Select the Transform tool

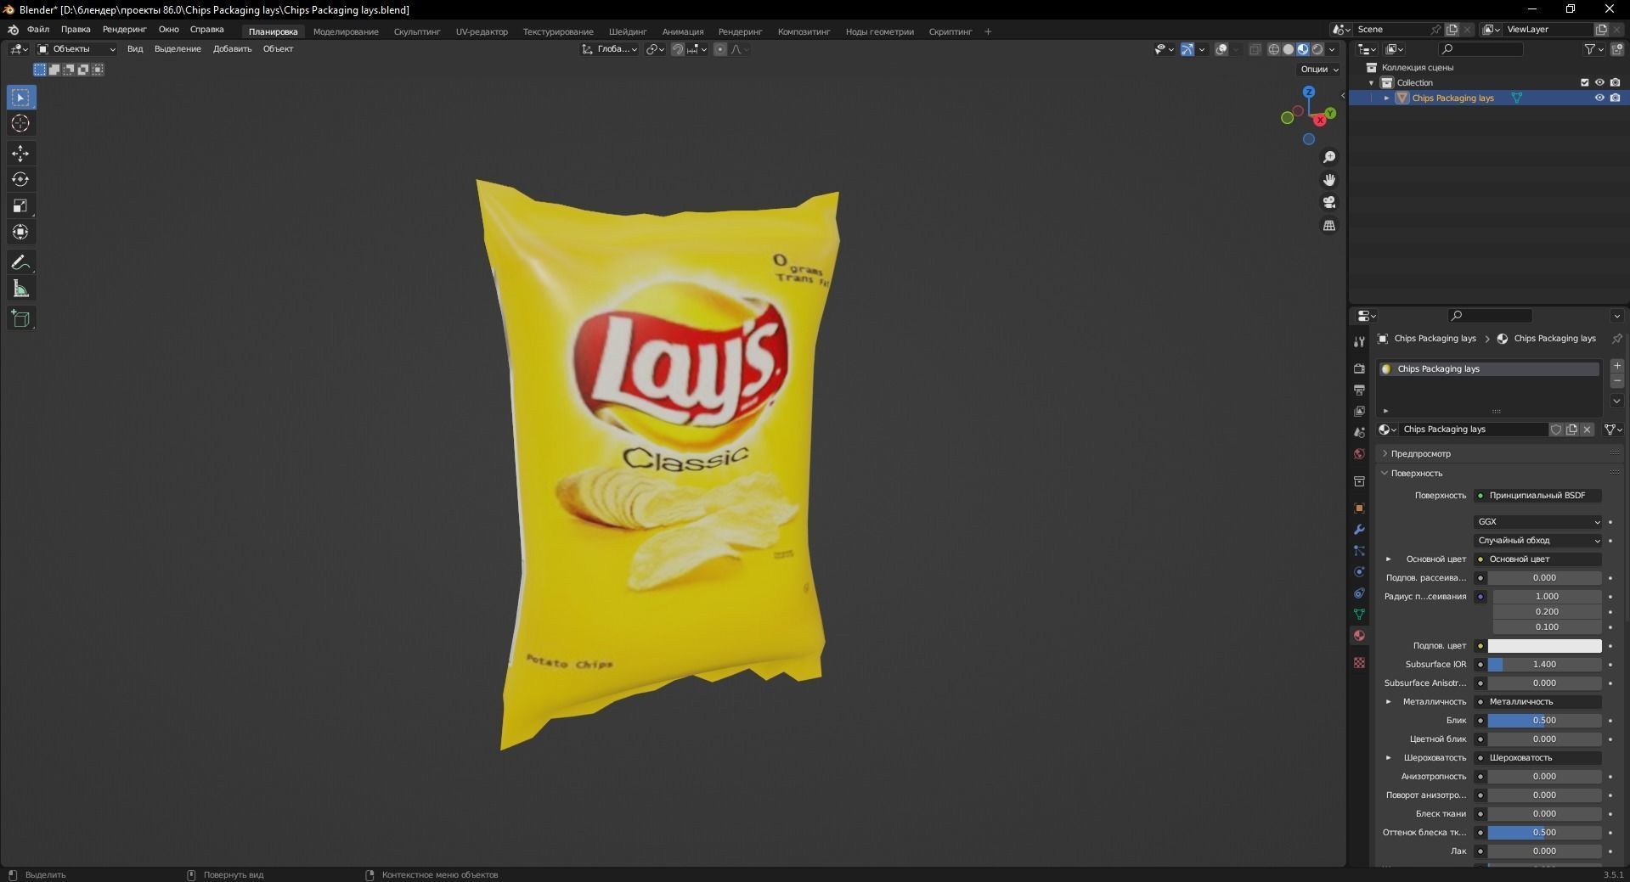click(20, 232)
